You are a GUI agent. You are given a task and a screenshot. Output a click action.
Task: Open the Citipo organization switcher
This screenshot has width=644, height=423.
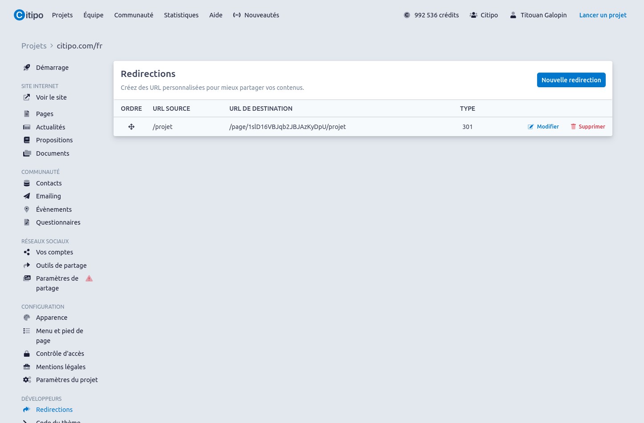pos(484,15)
